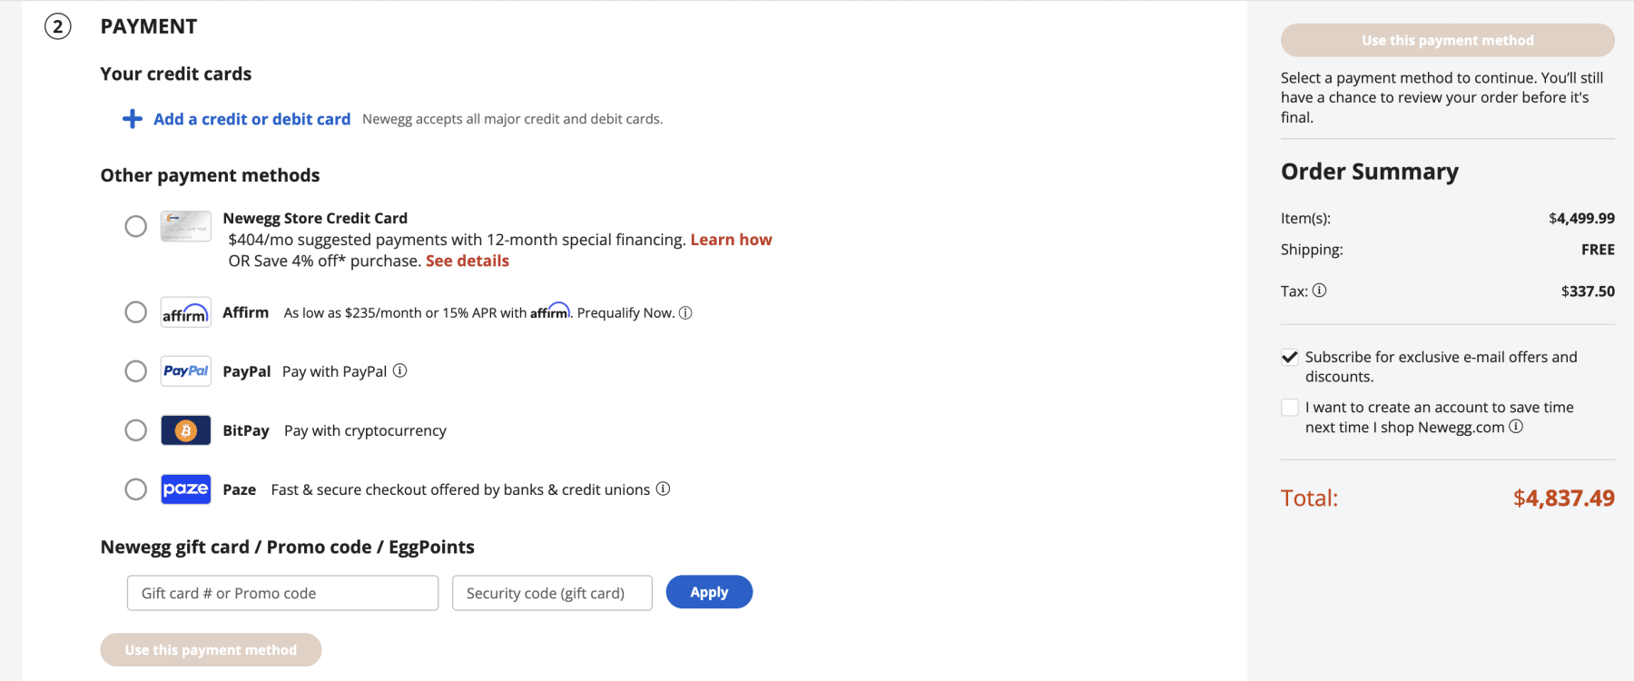Open the Affirm Prequalify info tooltip
This screenshot has width=1634, height=681.
pos(687,312)
